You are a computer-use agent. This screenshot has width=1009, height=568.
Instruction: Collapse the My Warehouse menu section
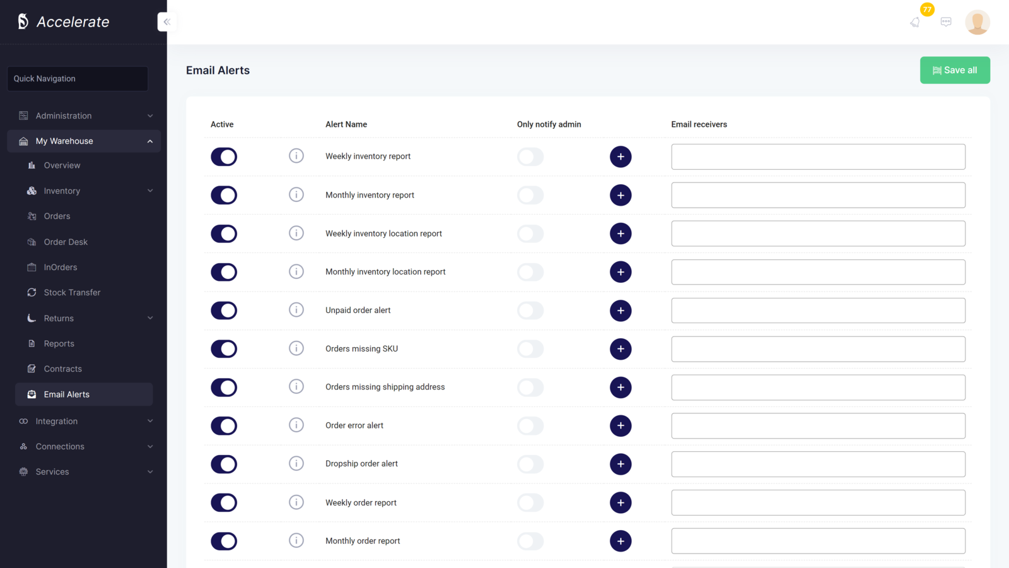(149, 141)
